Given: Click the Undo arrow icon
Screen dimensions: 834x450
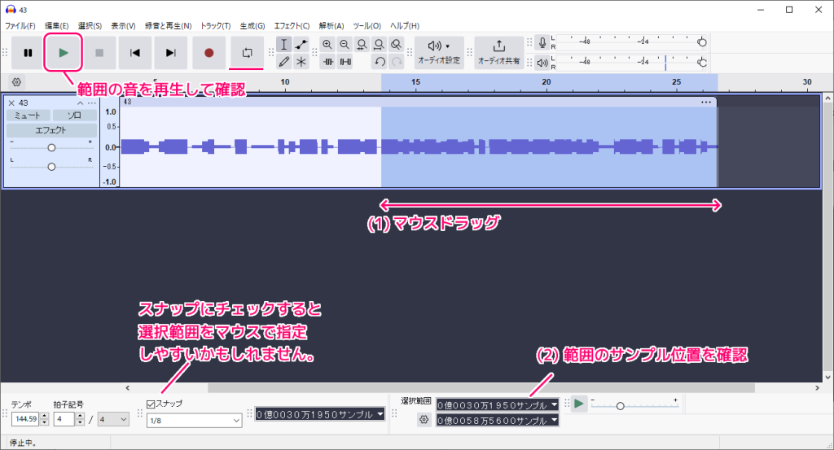Looking at the screenshot, I should pyautogui.click(x=380, y=62).
